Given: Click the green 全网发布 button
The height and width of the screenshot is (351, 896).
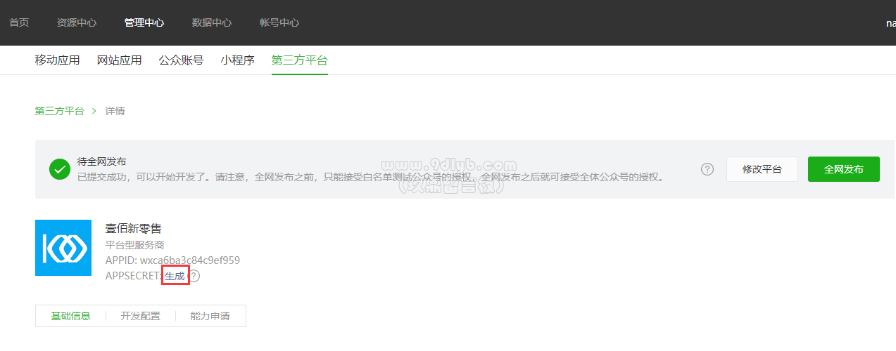Looking at the screenshot, I should [844, 169].
